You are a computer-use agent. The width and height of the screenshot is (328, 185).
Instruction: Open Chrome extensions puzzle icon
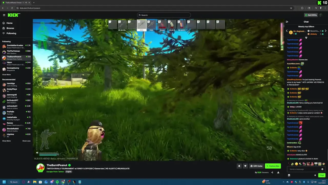point(302,8)
